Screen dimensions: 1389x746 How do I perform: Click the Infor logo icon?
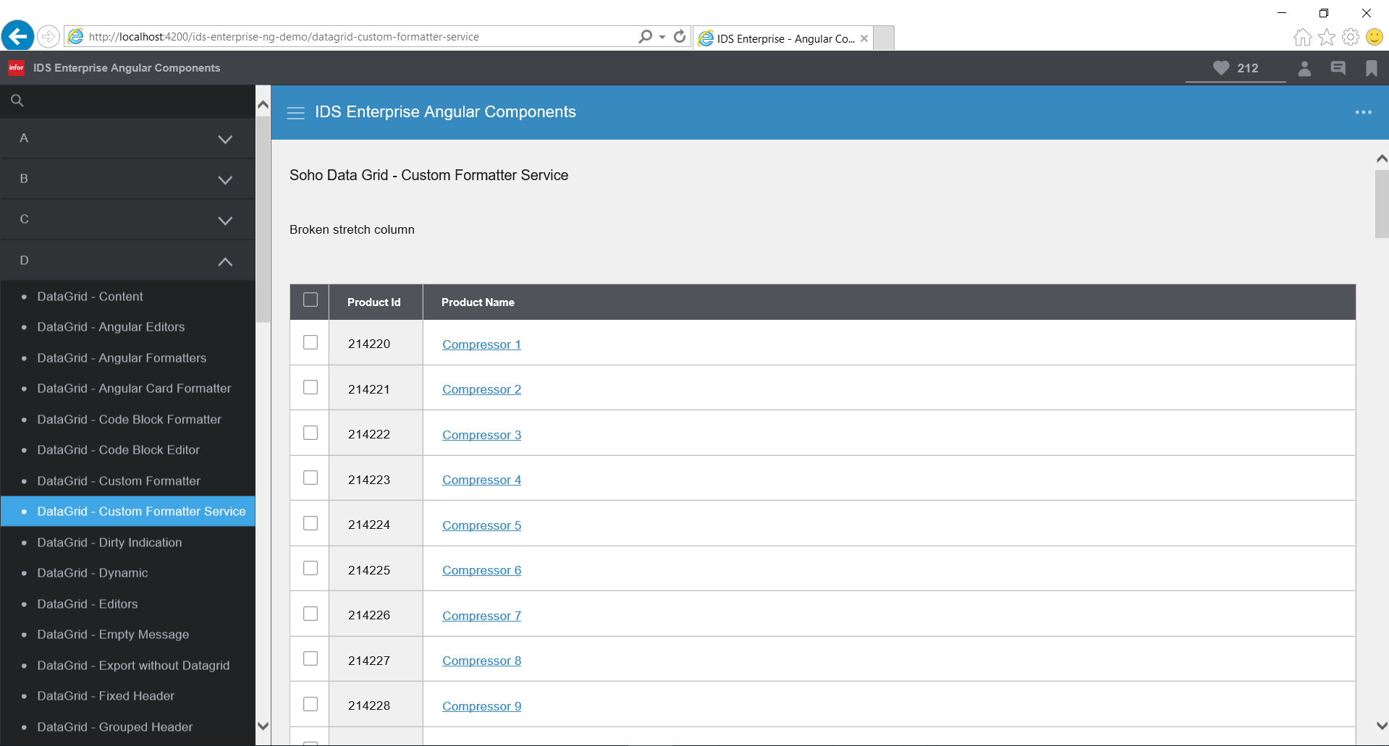(16, 68)
